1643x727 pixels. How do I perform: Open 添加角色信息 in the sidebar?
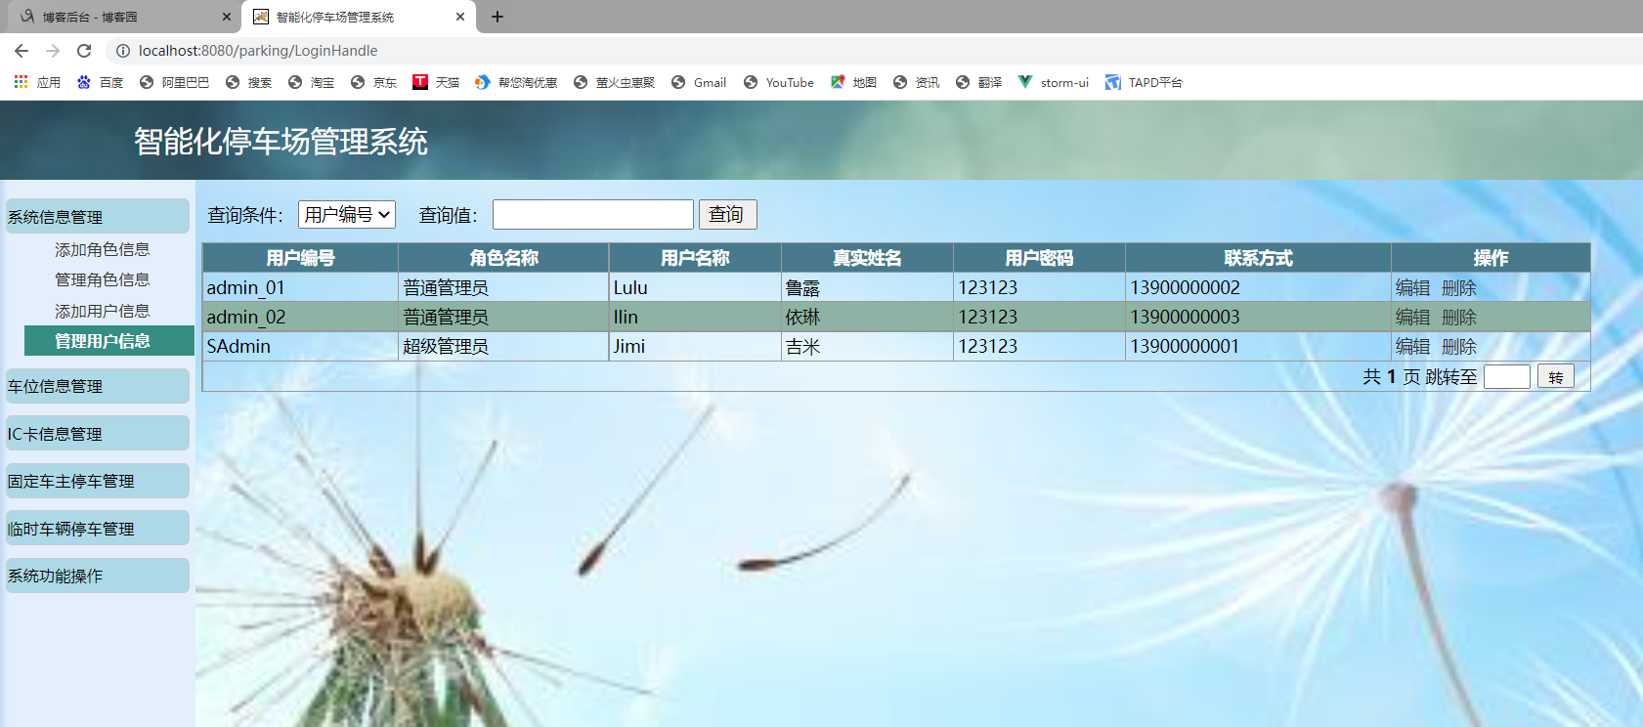(x=103, y=250)
